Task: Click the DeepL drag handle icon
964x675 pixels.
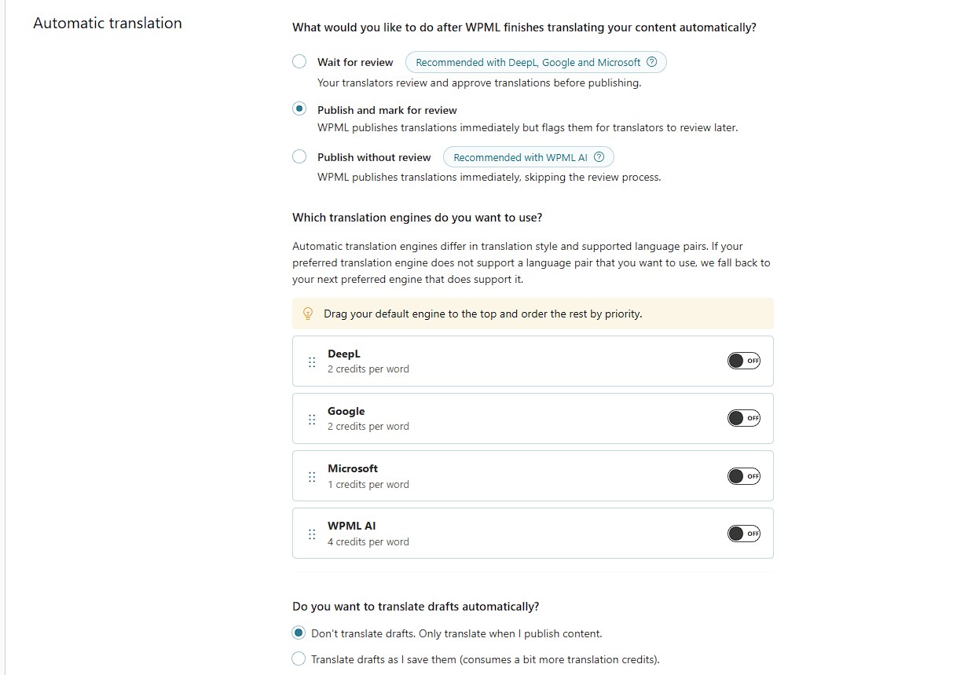Action: coord(312,361)
